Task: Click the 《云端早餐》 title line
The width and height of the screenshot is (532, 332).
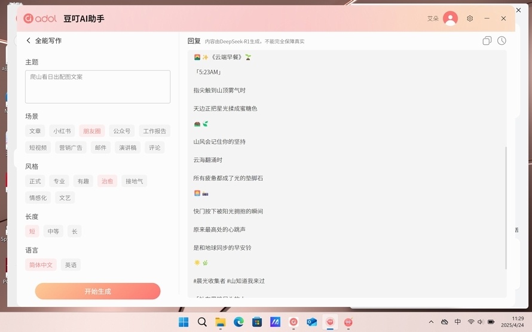Action: pos(227,57)
